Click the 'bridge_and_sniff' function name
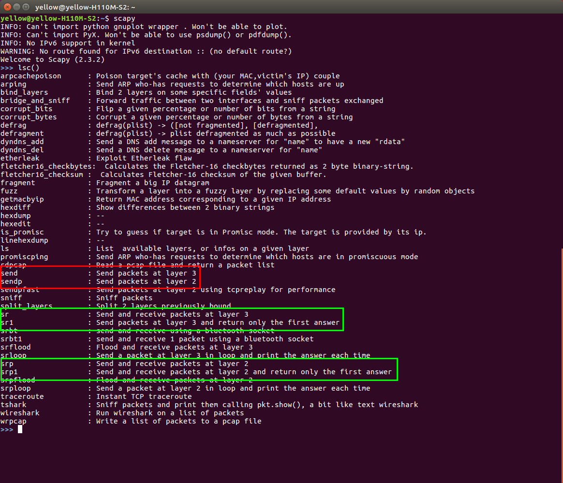The width and height of the screenshot is (563, 483). click(x=35, y=101)
